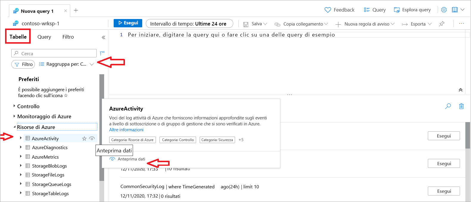Click the AzureActivity table icon

click(28, 138)
